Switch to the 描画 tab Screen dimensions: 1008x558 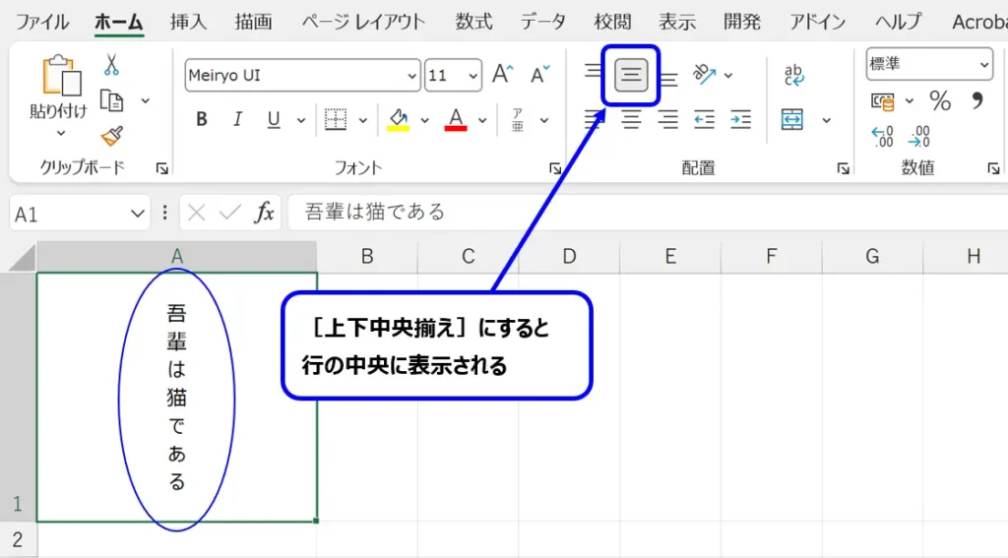pyautogui.click(x=253, y=22)
